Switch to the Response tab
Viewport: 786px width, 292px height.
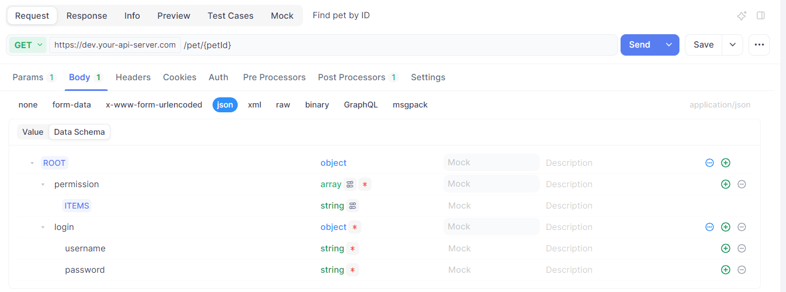click(87, 16)
